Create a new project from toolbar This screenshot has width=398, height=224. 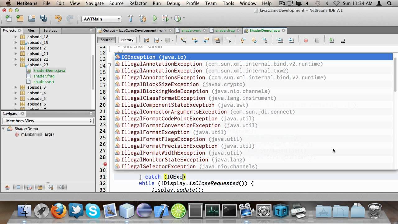click(20, 19)
